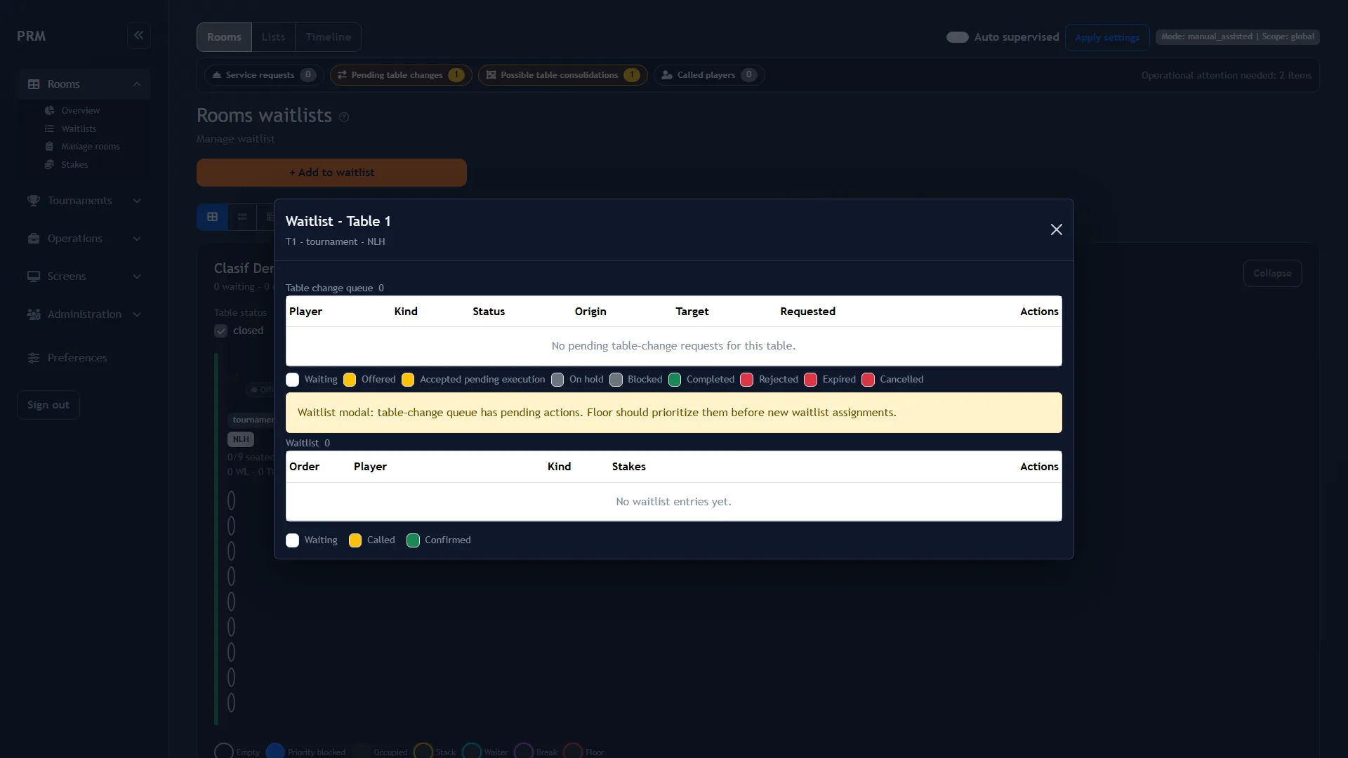Image resolution: width=1348 pixels, height=758 pixels.
Task: Open Preferences in the sidebar
Action: pyautogui.click(x=77, y=358)
